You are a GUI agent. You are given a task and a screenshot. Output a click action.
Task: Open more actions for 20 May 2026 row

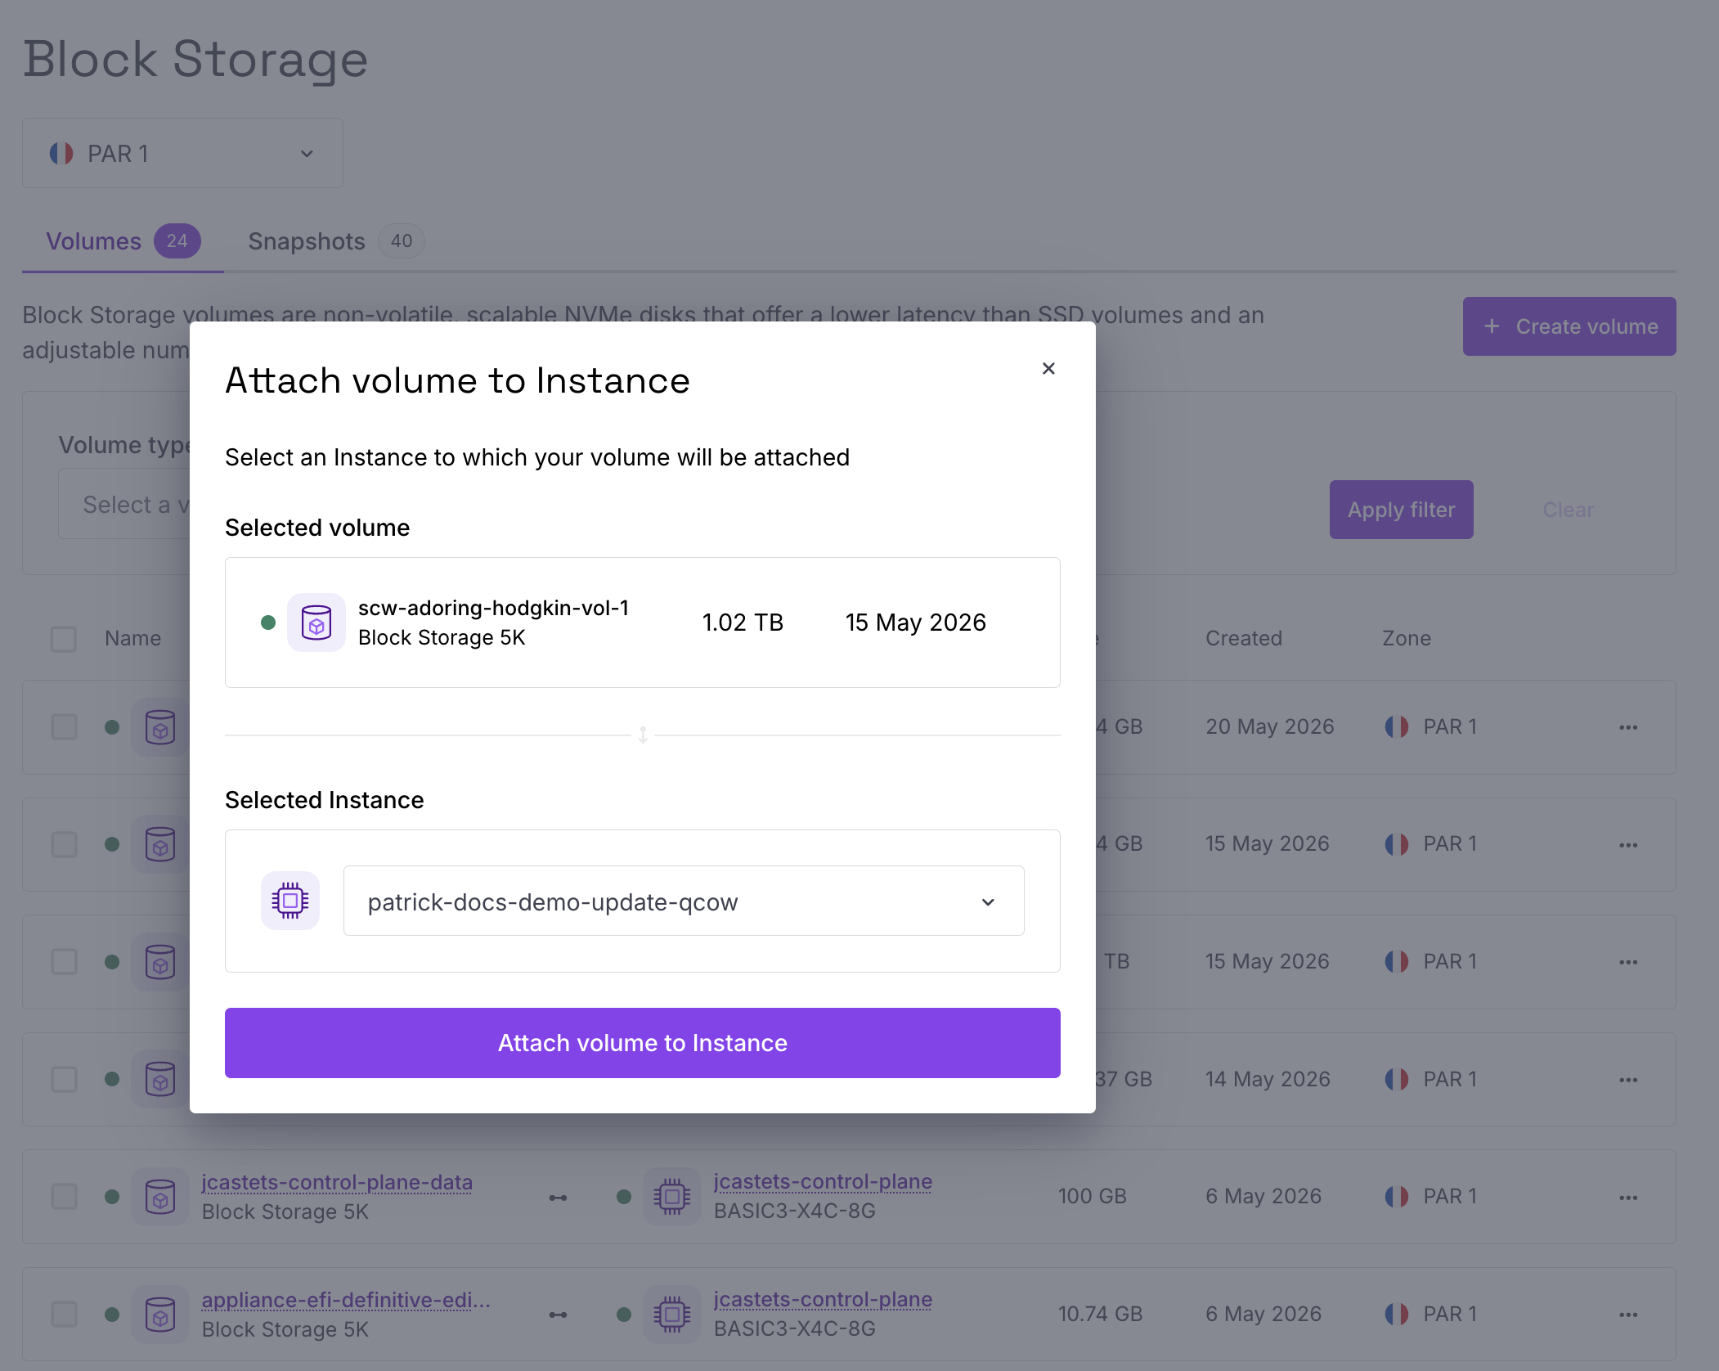[x=1628, y=727]
